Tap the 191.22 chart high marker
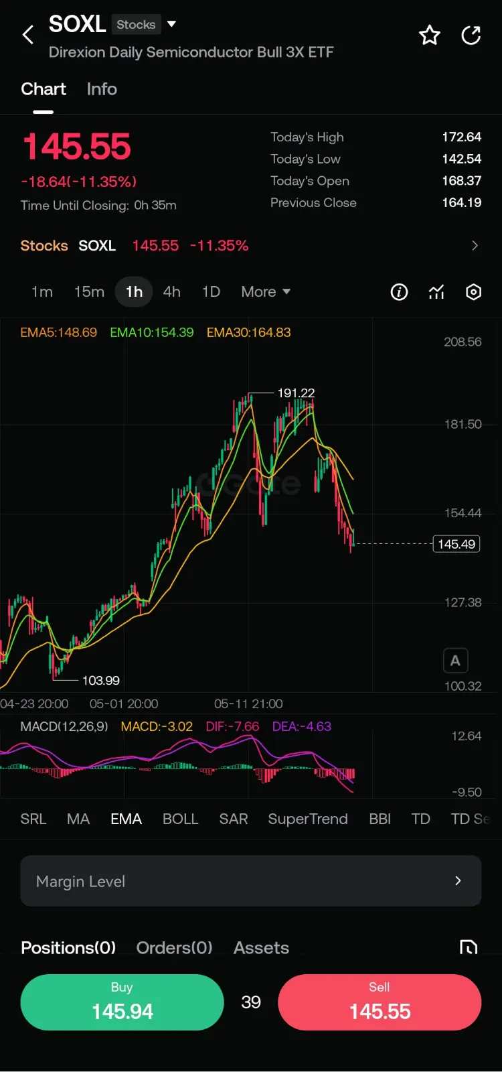This screenshot has height=1072, width=502. [x=296, y=393]
